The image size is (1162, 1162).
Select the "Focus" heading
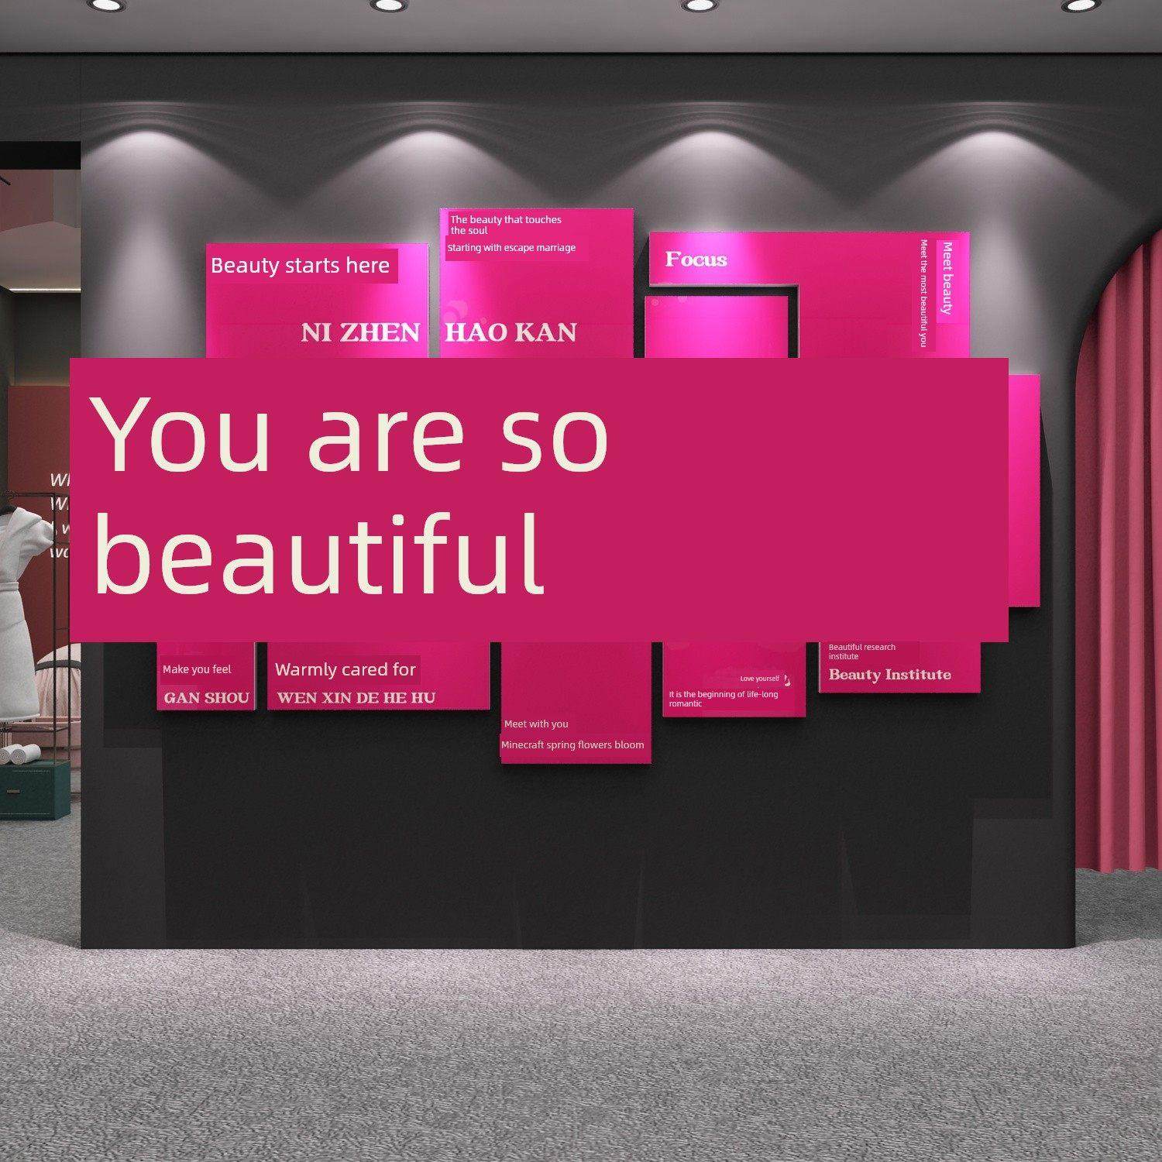[x=696, y=260]
